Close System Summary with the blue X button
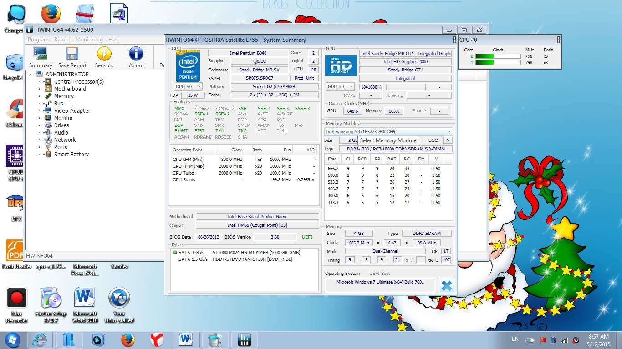This screenshot has width=622, height=349. pyautogui.click(x=447, y=285)
